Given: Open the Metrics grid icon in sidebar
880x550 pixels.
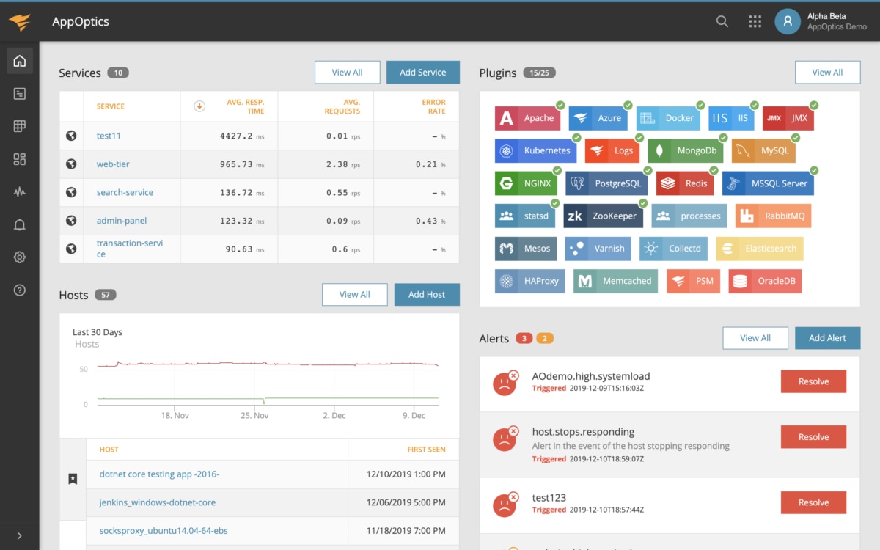Looking at the screenshot, I should [x=19, y=126].
